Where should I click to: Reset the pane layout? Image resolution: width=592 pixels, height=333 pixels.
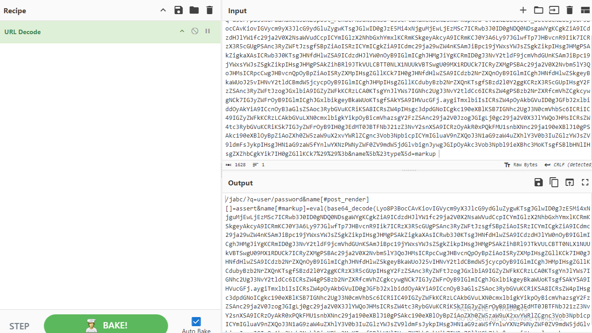click(x=585, y=10)
